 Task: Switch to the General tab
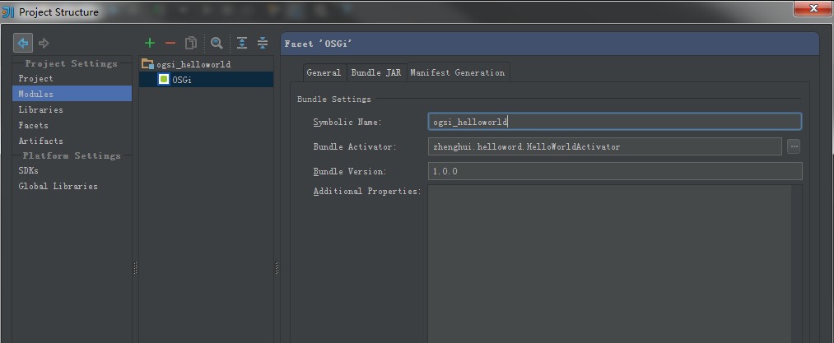[324, 72]
